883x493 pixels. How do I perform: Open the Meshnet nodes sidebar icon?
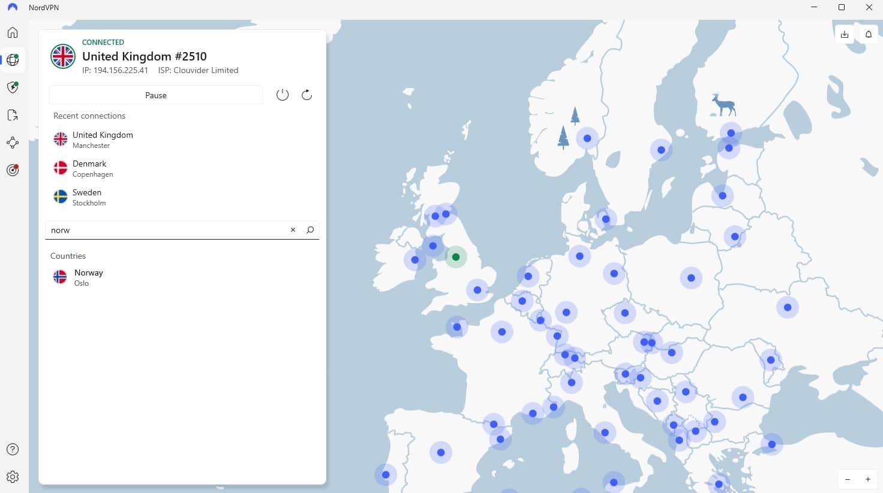click(x=13, y=143)
